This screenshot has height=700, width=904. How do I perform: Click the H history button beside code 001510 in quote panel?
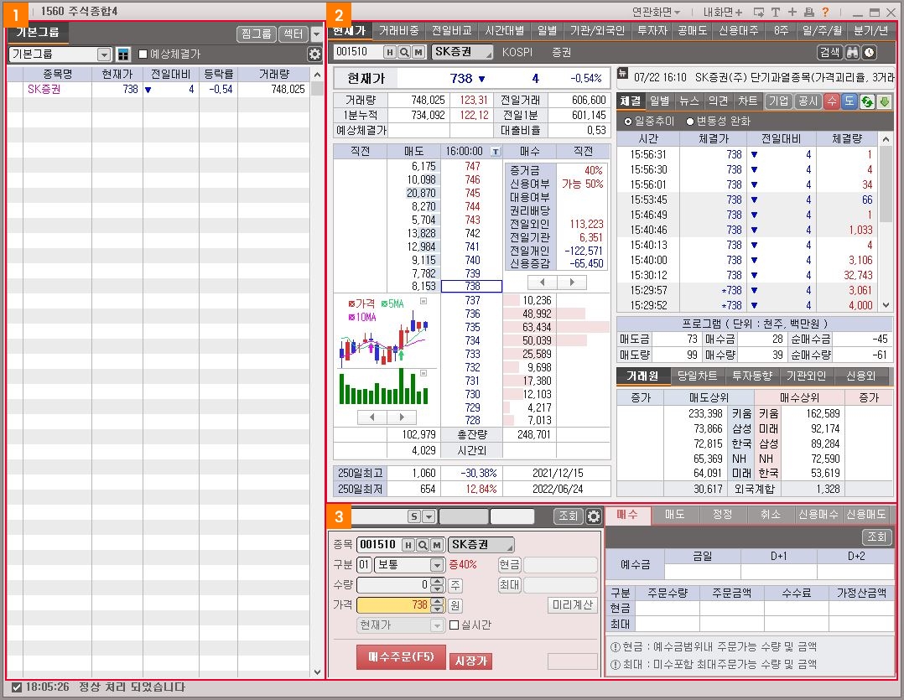click(x=390, y=53)
